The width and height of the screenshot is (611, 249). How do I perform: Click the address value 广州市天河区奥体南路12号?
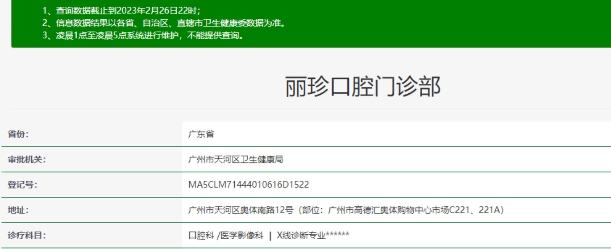(x=346, y=210)
